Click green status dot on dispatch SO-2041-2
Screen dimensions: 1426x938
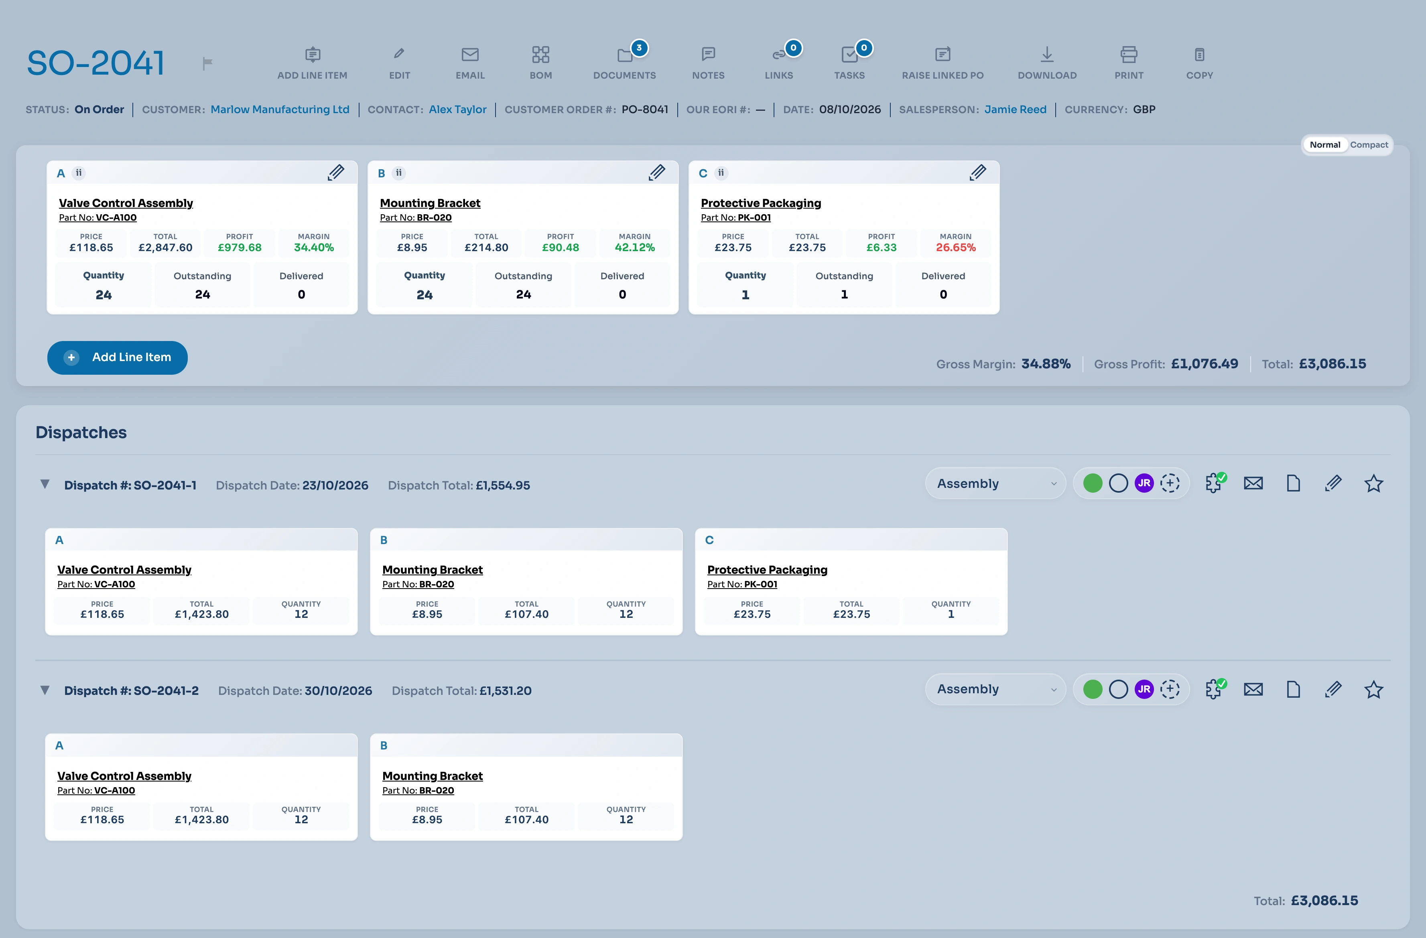(1092, 689)
